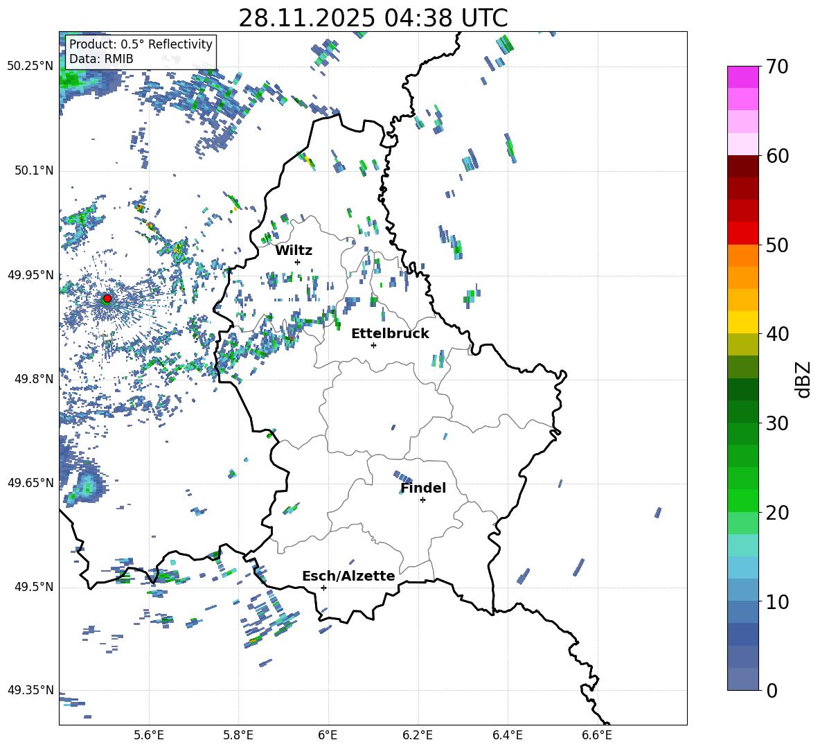Viewport: 820px width, 749px height.
Task: Click the 20 tick on colorbar
Action: [776, 513]
